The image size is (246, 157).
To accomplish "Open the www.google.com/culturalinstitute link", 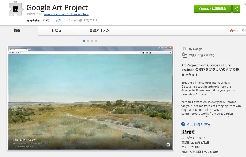I will coord(66,14).
